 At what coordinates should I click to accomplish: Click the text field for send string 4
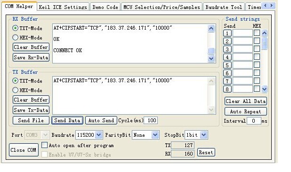tap(243, 57)
